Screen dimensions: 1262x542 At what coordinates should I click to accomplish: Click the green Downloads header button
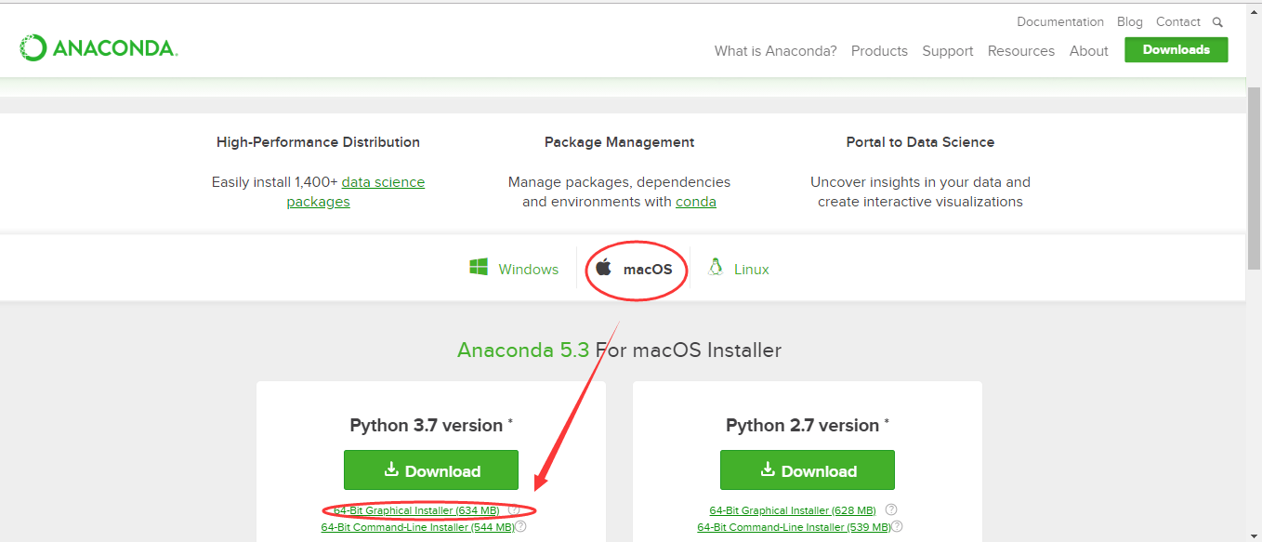click(1177, 50)
